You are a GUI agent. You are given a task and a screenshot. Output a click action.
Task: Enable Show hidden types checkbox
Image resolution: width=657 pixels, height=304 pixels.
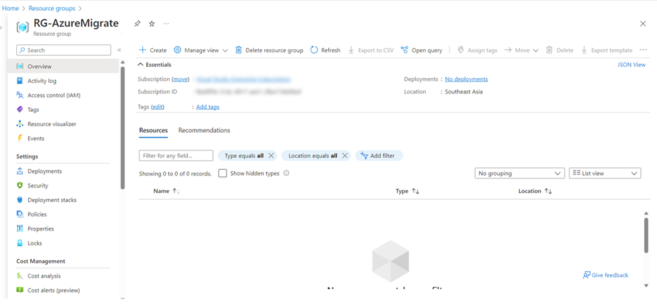(223, 173)
